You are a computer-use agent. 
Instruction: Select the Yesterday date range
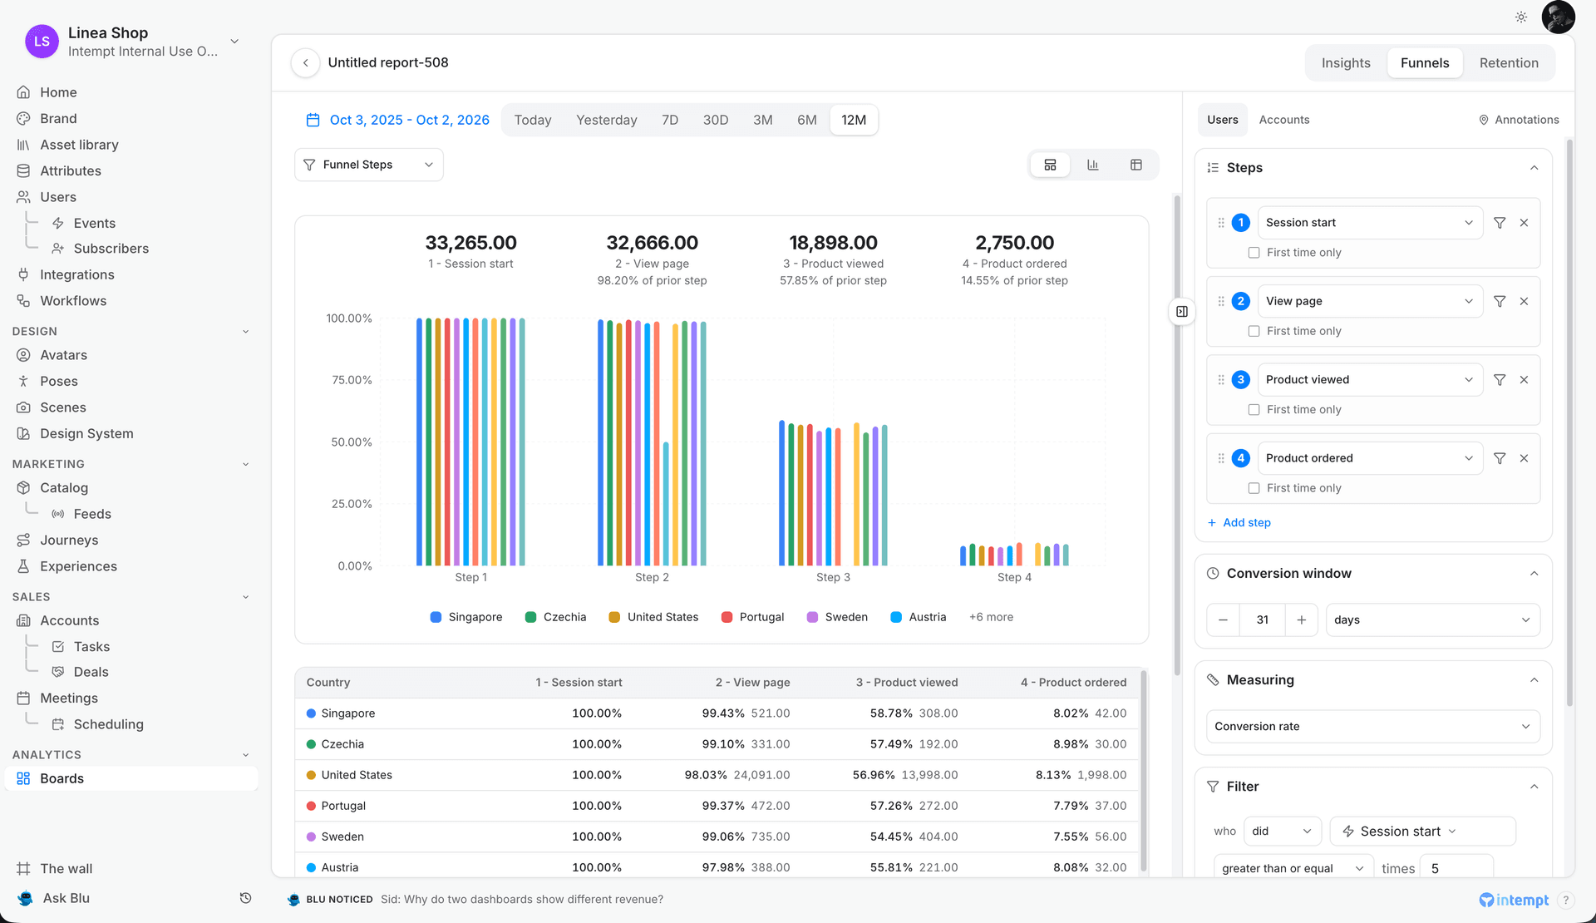(607, 120)
